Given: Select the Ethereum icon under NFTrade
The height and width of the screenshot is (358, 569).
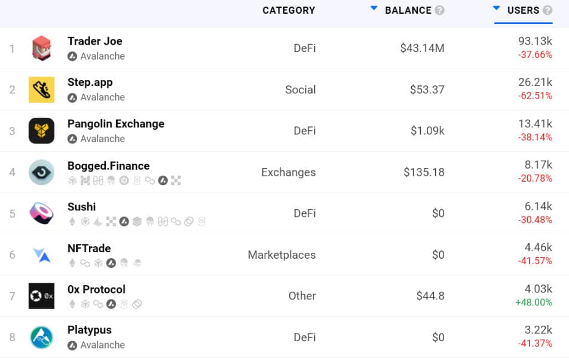Looking at the screenshot, I should click(x=72, y=262).
